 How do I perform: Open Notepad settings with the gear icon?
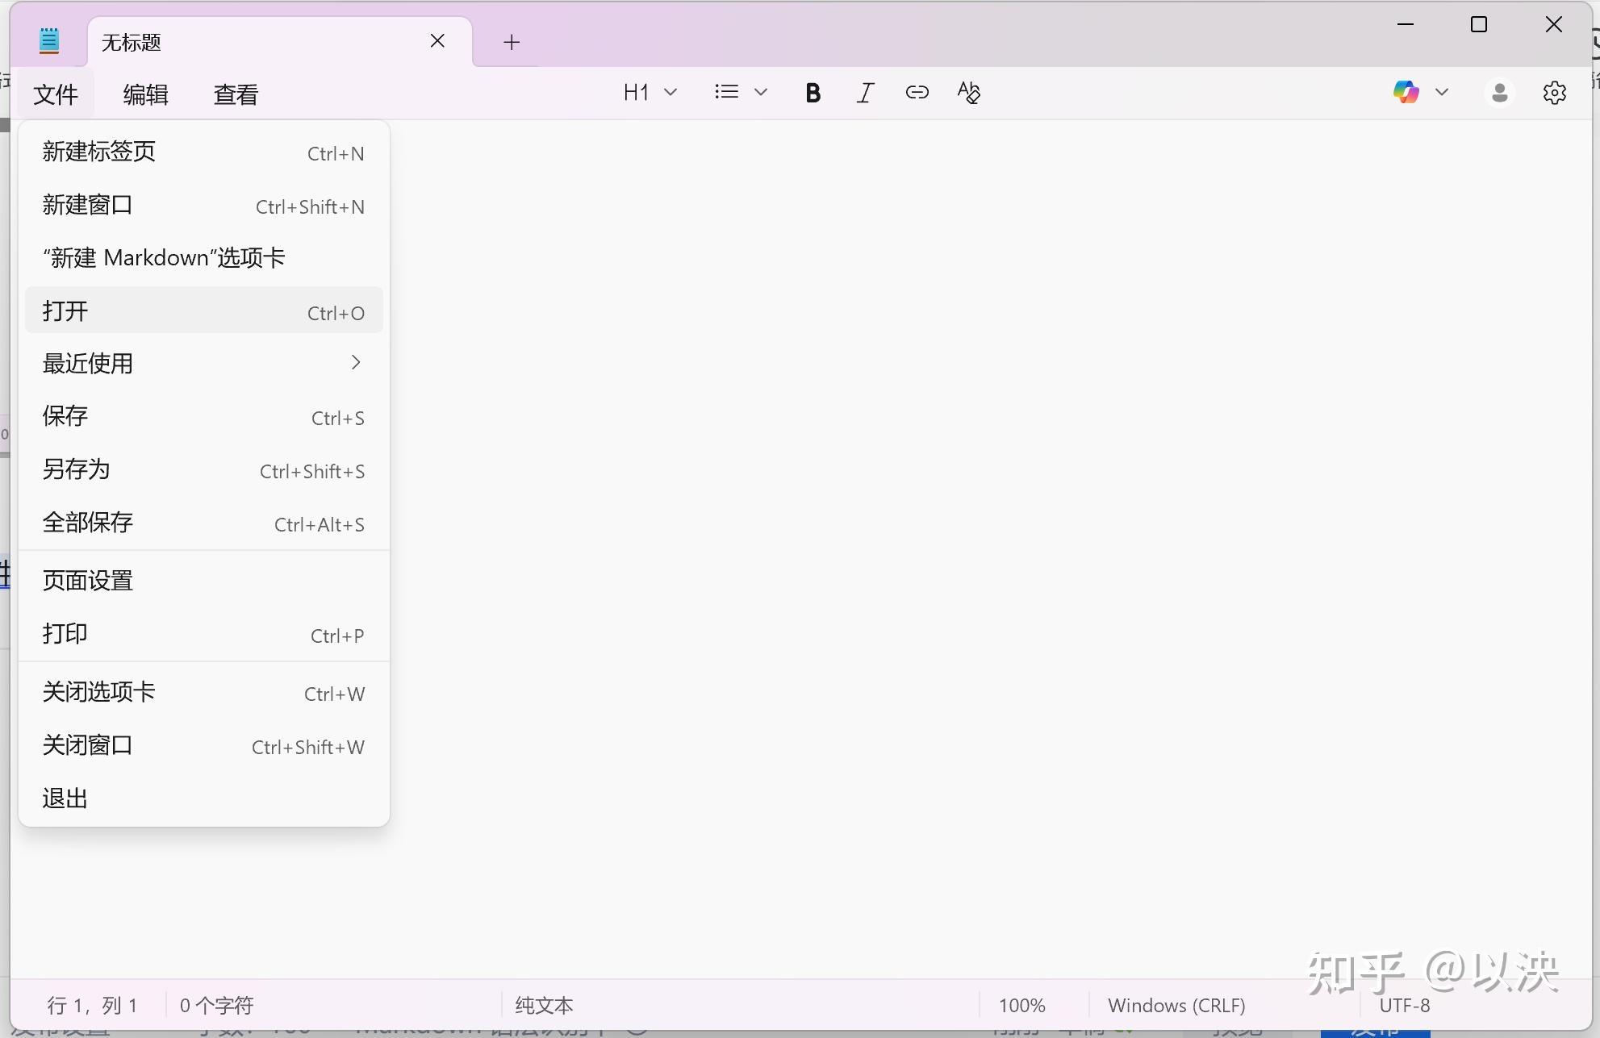1553,93
